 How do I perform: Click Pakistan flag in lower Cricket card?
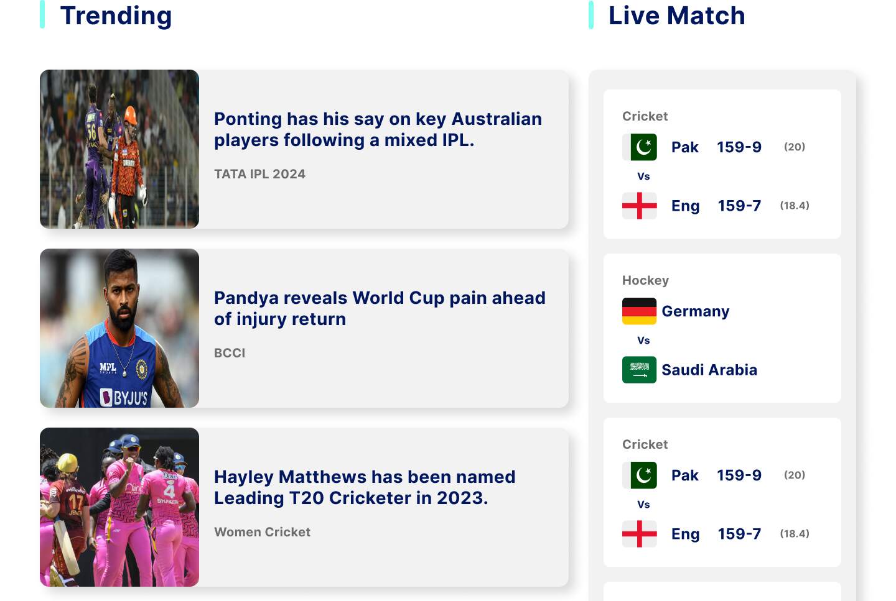click(x=640, y=475)
